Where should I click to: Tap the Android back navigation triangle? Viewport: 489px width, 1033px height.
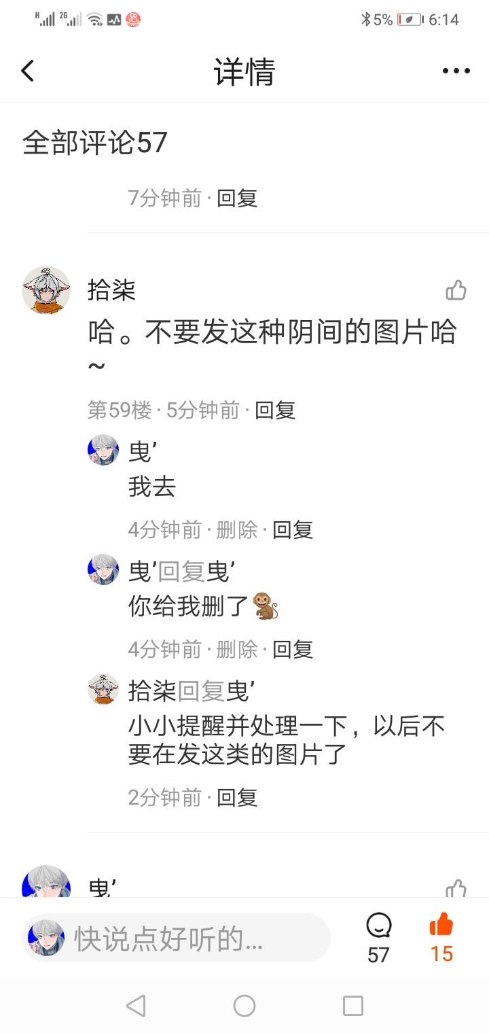[136, 1005]
